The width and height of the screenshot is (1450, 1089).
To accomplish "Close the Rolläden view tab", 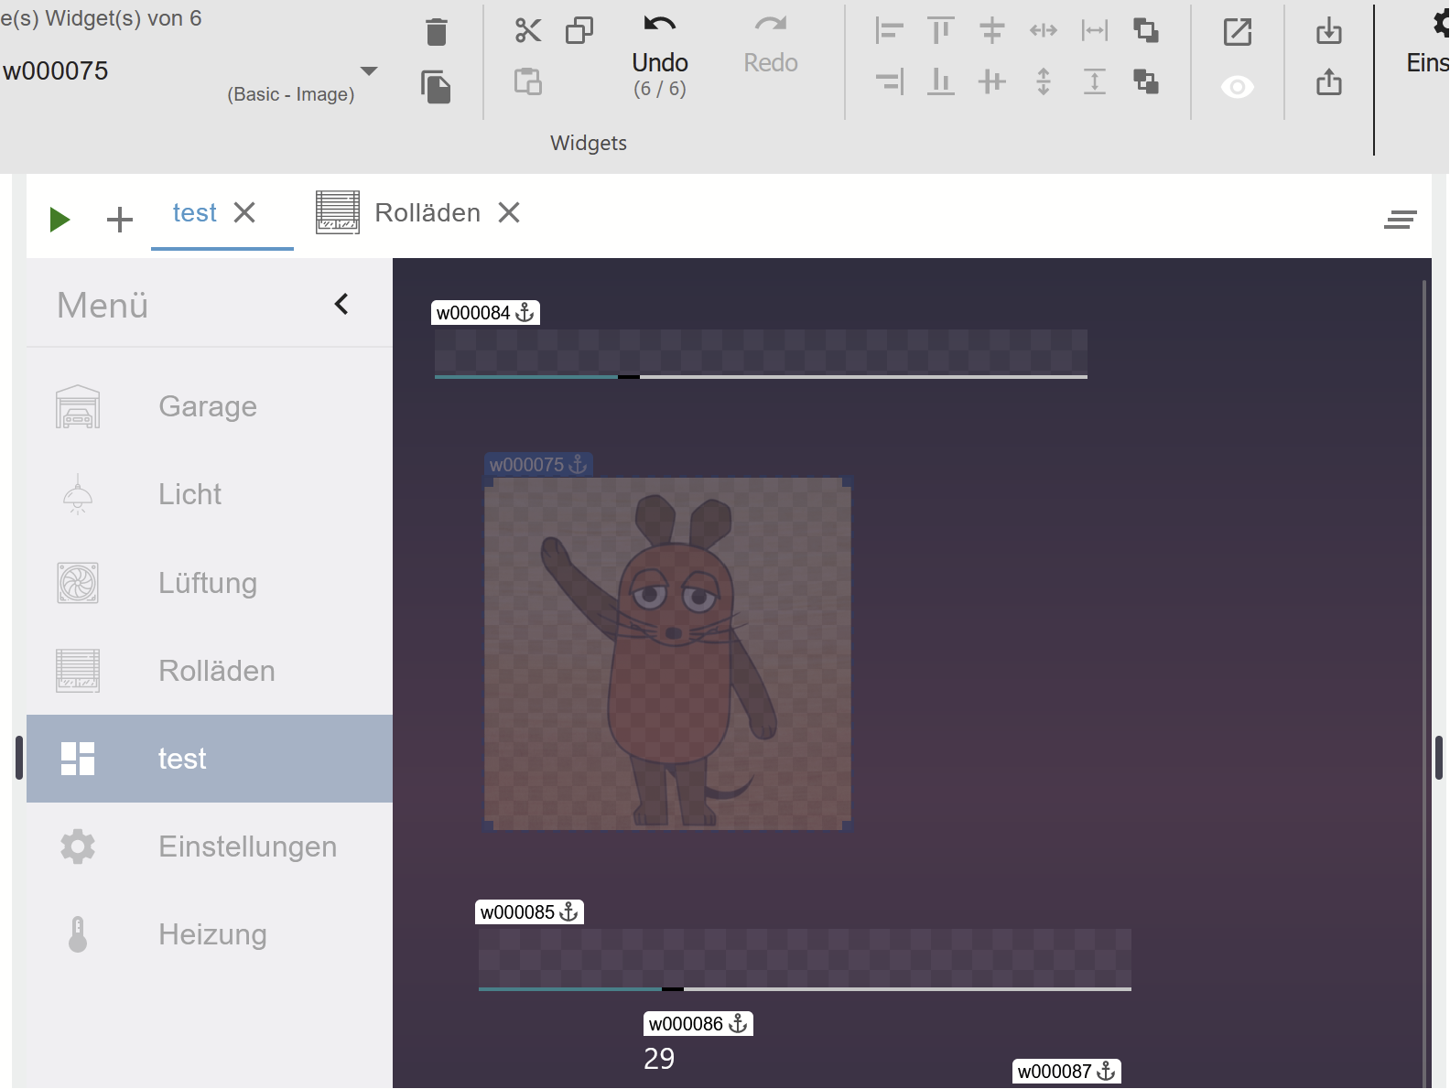I will click(x=509, y=213).
